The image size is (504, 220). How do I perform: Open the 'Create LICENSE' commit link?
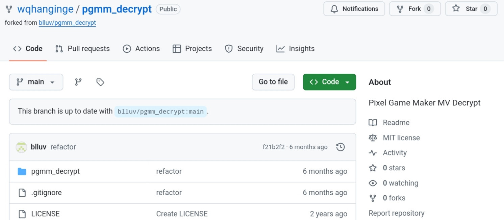tap(182, 214)
